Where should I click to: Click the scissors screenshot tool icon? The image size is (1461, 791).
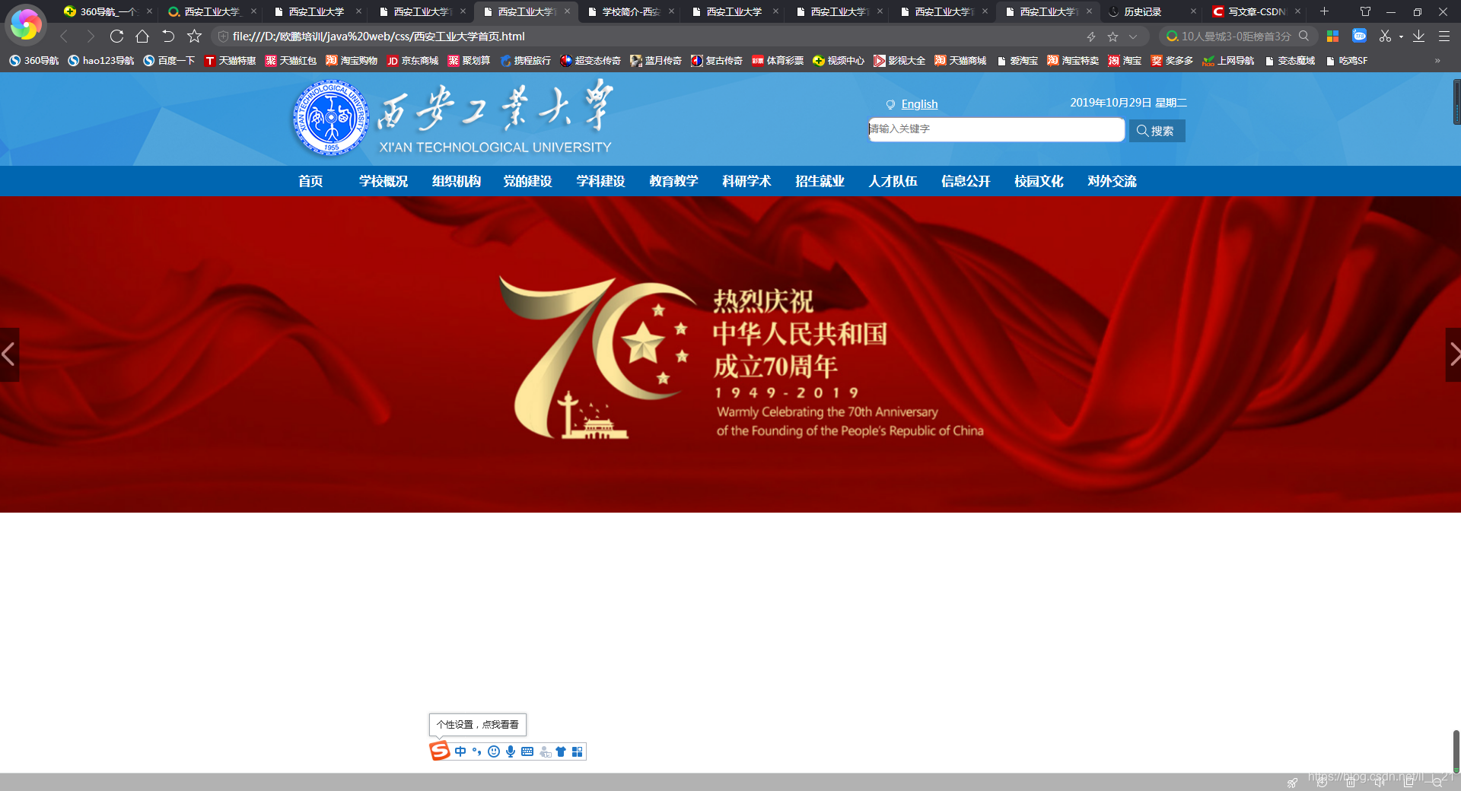(x=1385, y=36)
